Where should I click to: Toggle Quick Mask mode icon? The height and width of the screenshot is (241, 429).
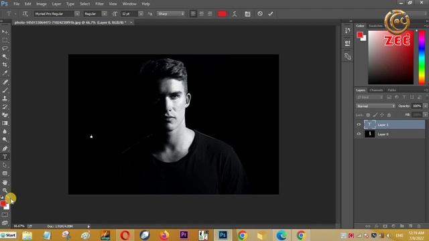coord(5,215)
